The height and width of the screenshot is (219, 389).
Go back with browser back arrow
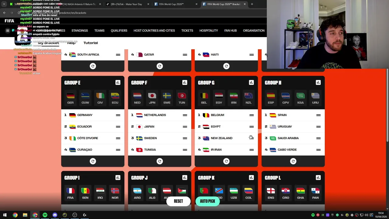4,13
